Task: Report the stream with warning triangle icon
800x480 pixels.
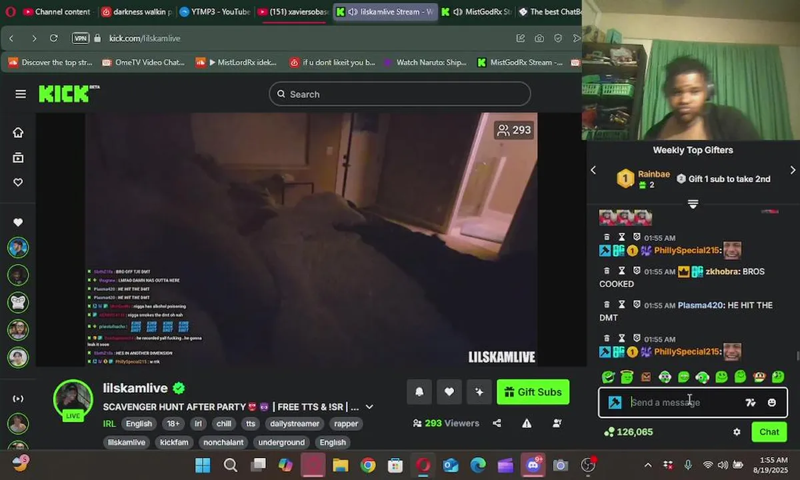Action: 527,423
